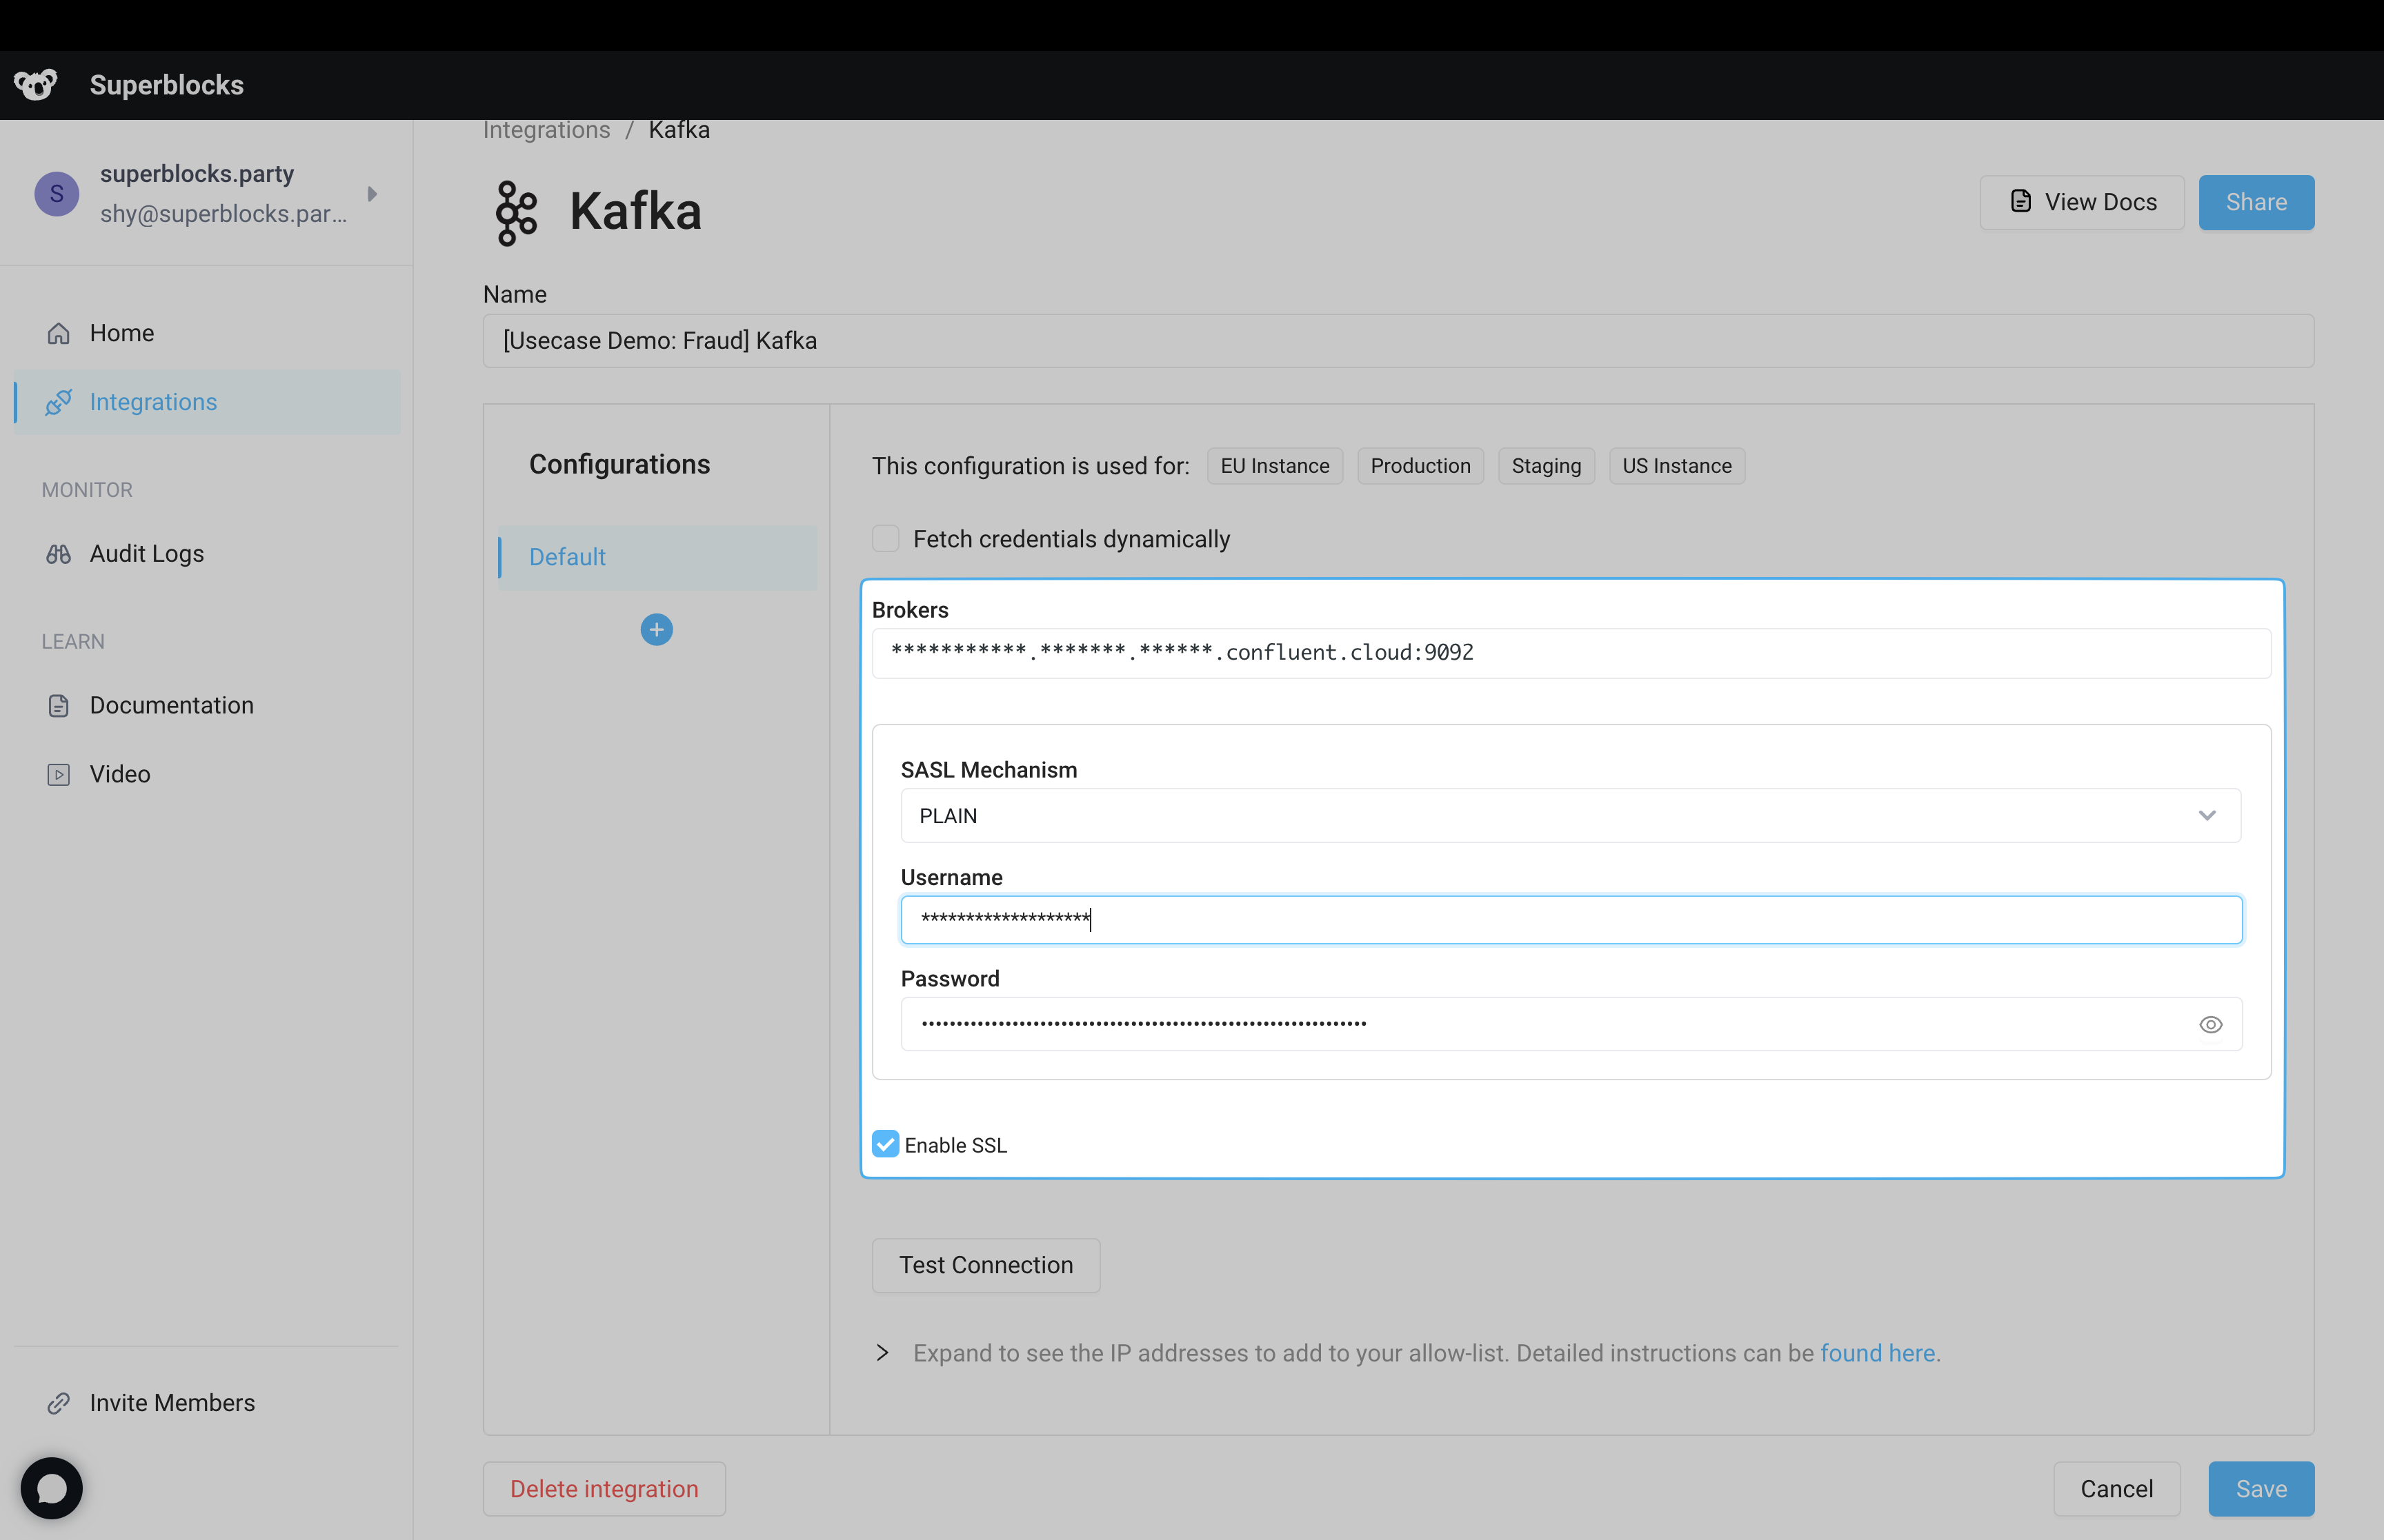
Task: Save the Kafka integration
Action: (2261, 1489)
